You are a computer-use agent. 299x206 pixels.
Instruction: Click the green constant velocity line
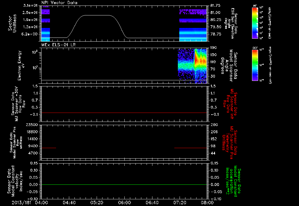pos(124,184)
